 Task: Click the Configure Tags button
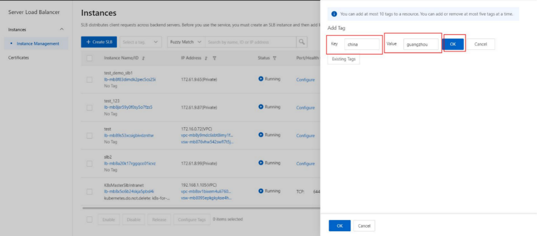point(192,219)
